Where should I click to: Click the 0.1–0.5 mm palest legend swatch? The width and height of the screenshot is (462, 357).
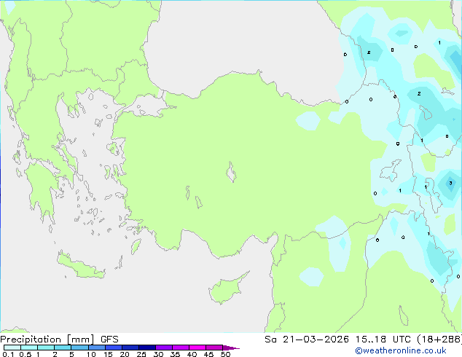(12, 348)
